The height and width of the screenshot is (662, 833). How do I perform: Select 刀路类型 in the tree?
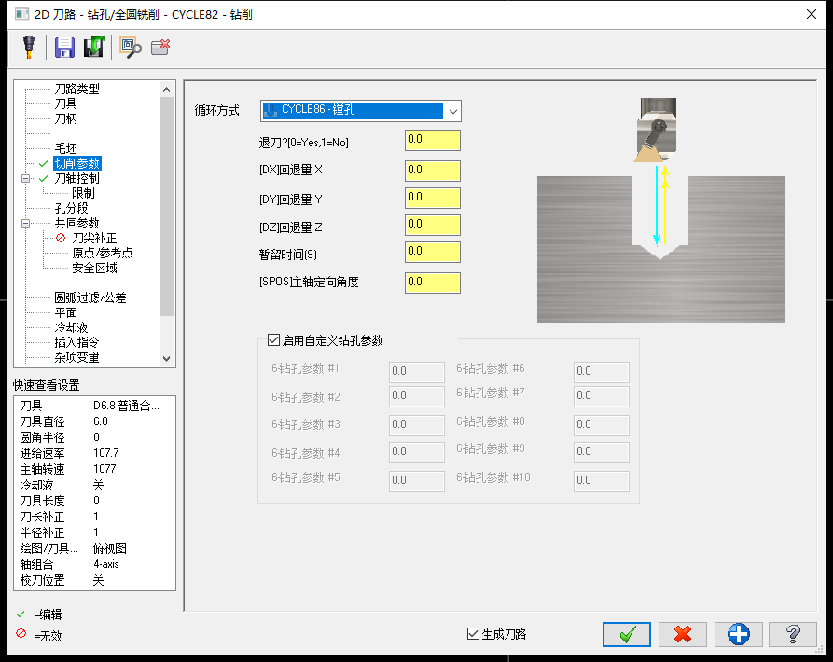tap(77, 89)
